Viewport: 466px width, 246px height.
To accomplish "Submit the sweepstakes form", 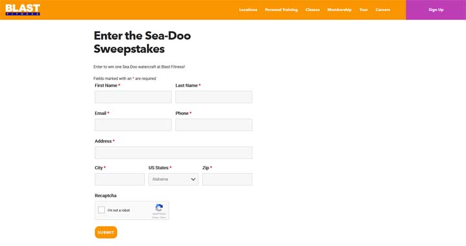I will coord(105,232).
